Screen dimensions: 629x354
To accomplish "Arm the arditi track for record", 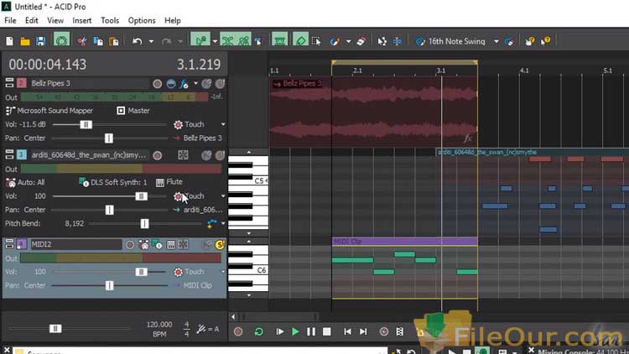I will tap(158, 155).
